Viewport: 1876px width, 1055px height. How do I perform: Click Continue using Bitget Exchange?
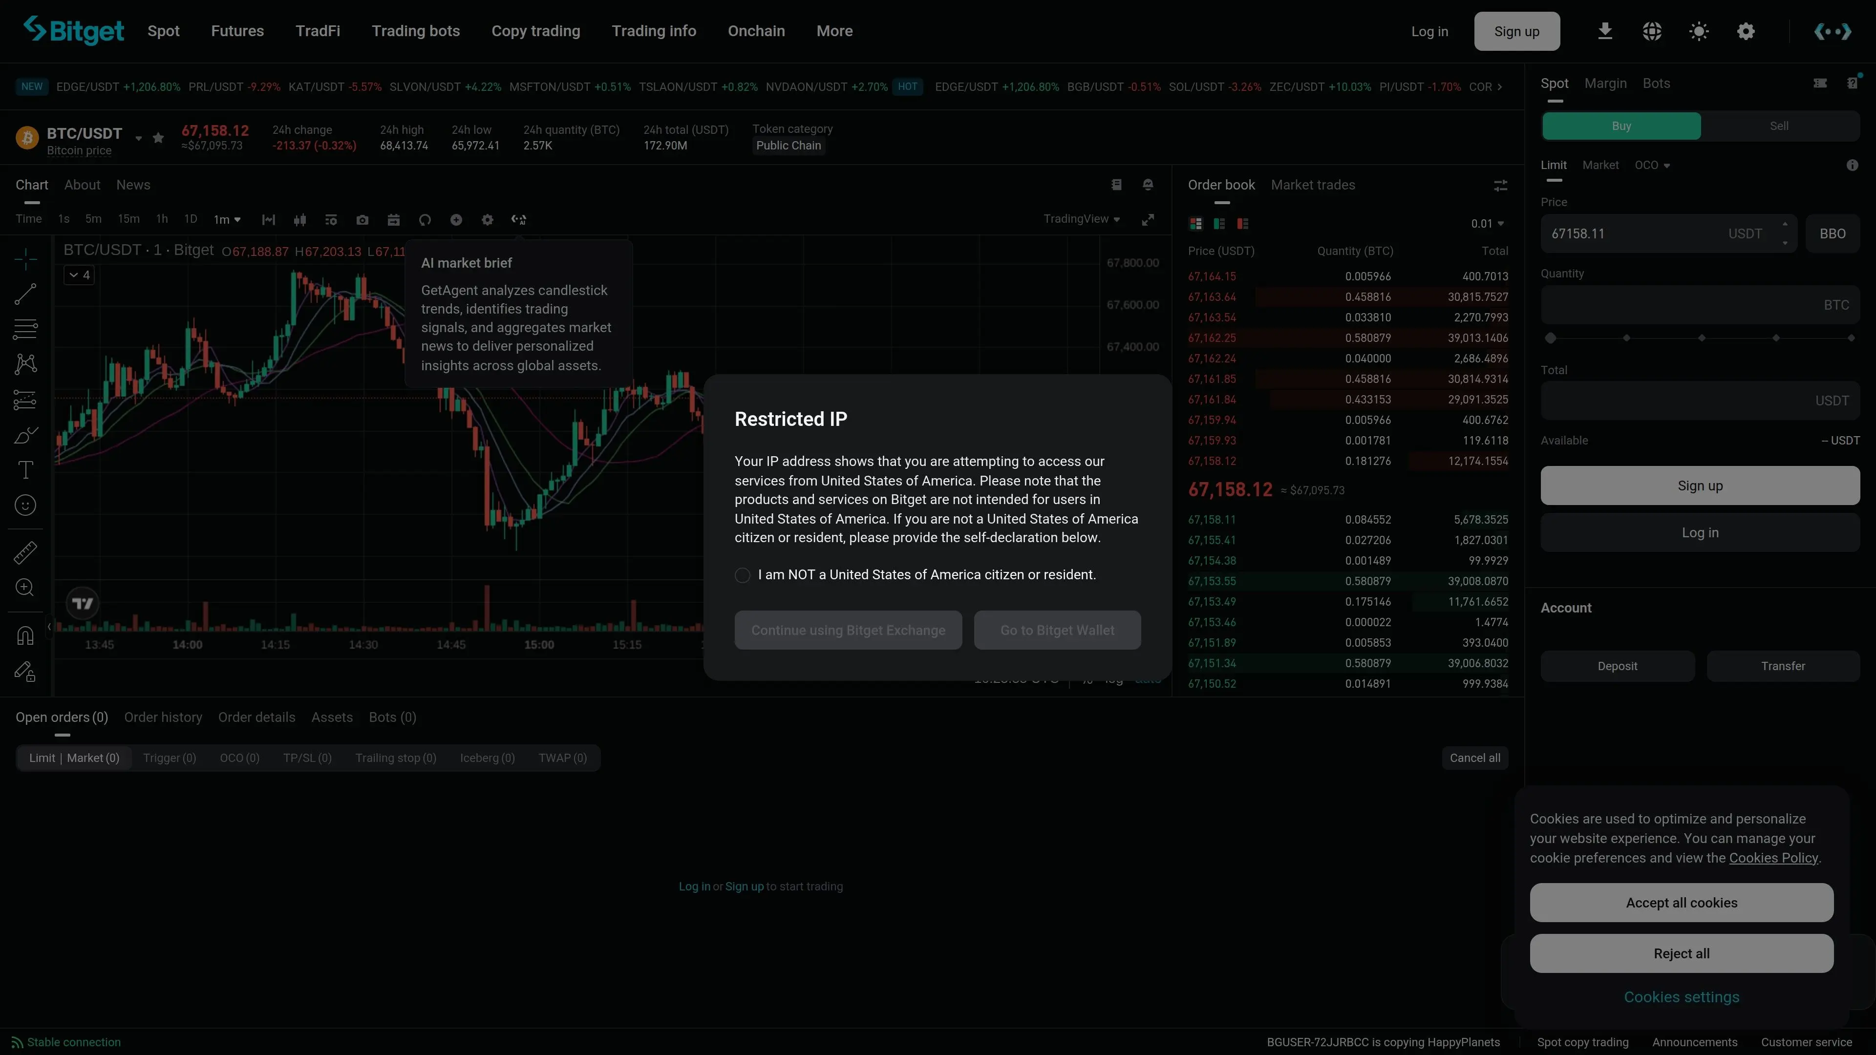tap(848, 630)
